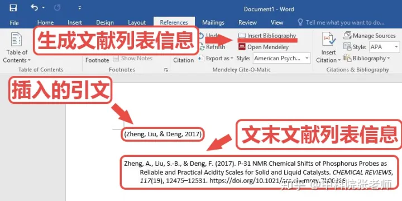
Task: Click the Refresh arrows icon
Action: point(202,47)
